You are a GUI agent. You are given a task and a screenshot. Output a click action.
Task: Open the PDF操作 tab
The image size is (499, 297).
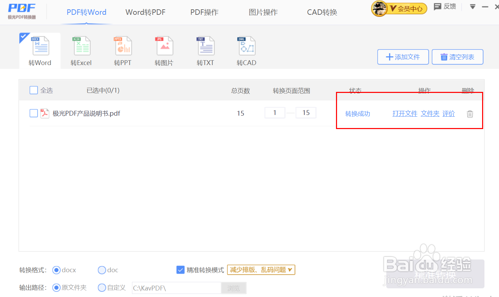(204, 12)
